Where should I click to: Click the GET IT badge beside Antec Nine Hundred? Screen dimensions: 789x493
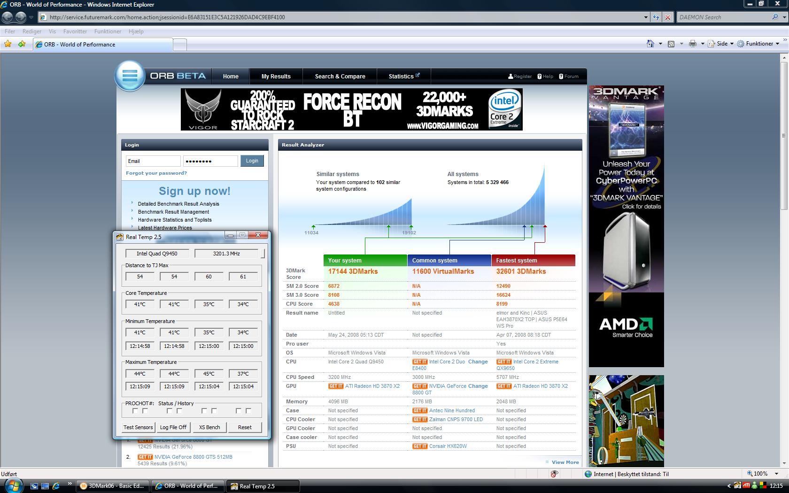(x=420, y=410)
